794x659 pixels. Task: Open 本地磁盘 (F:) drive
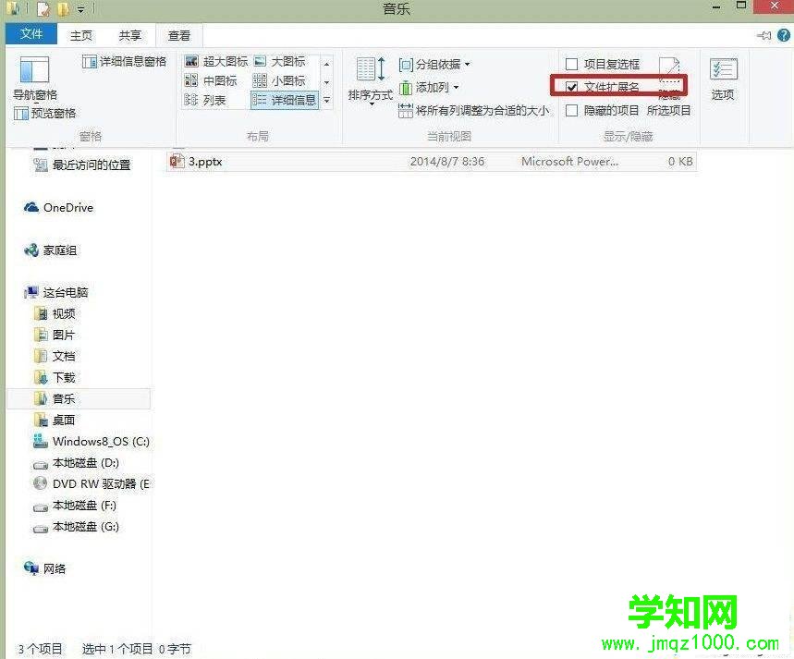(75, 505)
